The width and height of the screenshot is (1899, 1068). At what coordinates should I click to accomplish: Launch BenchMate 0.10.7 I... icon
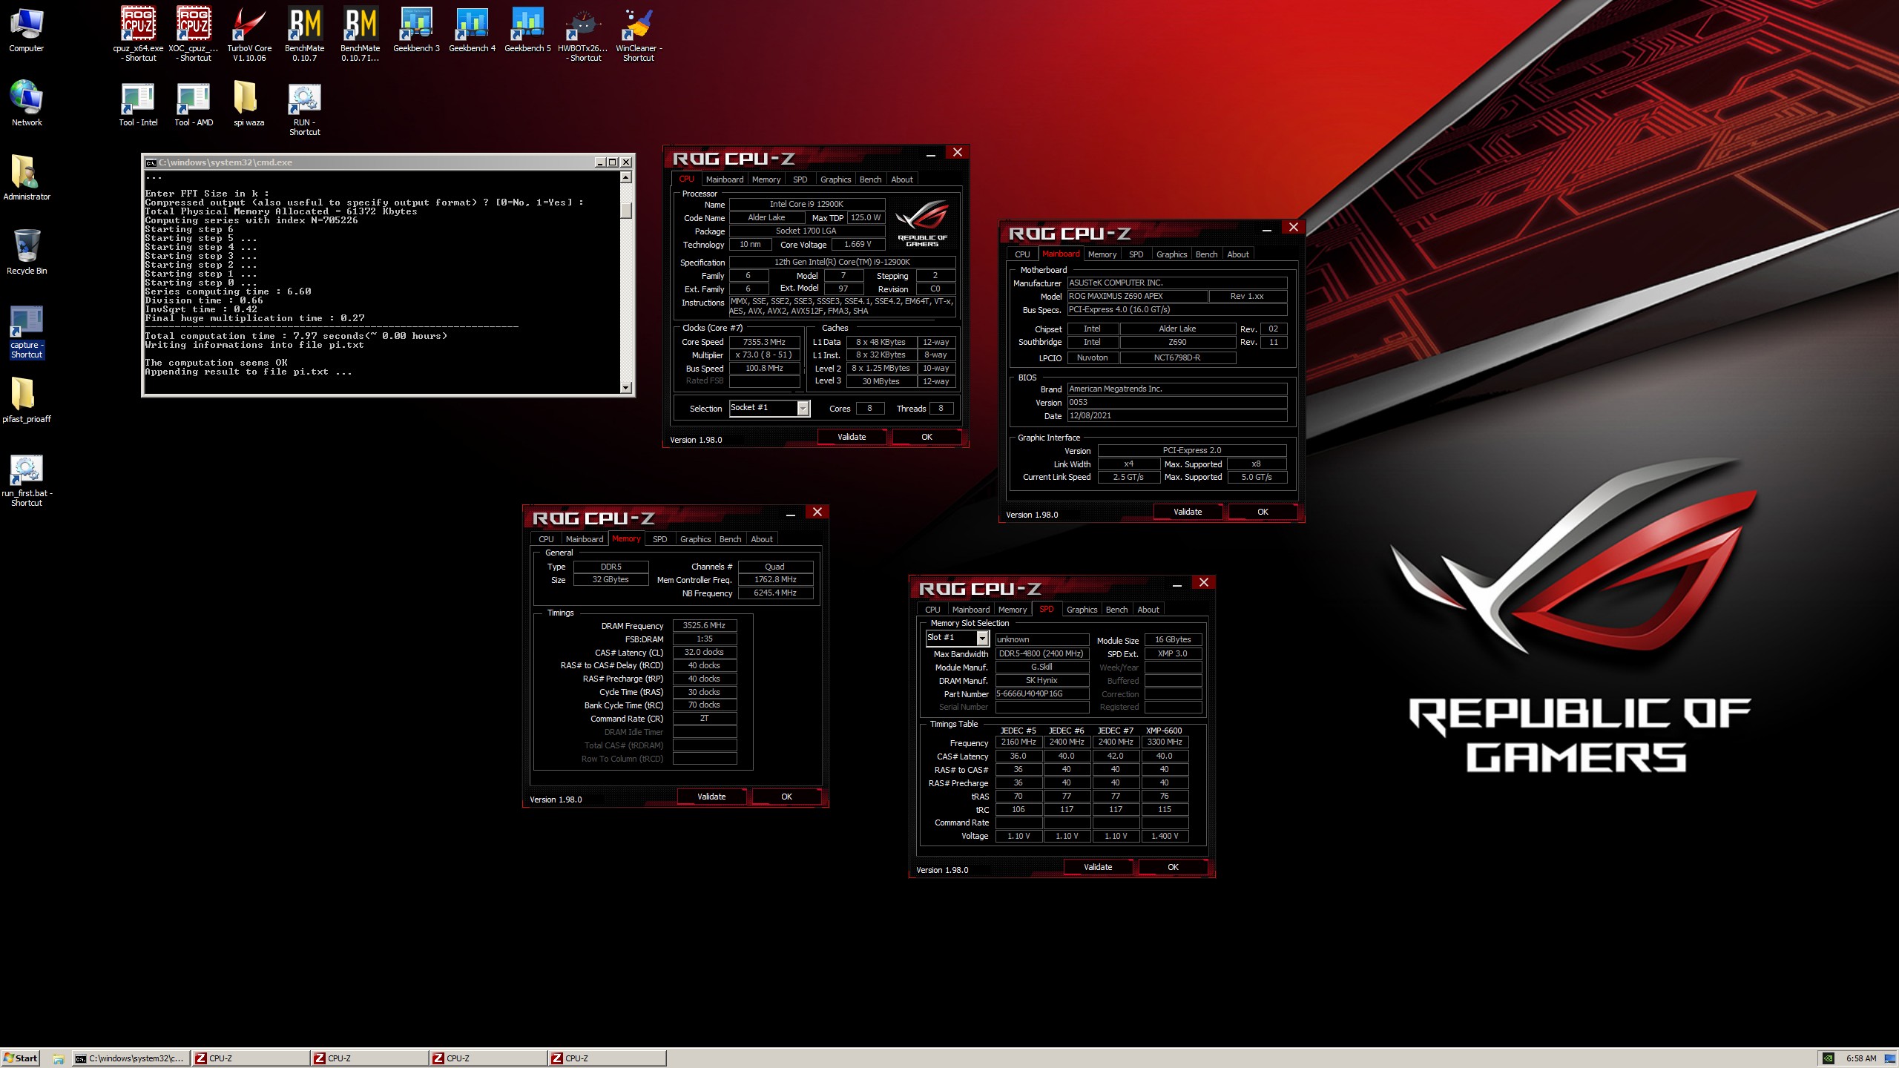(x=361, y=33)
